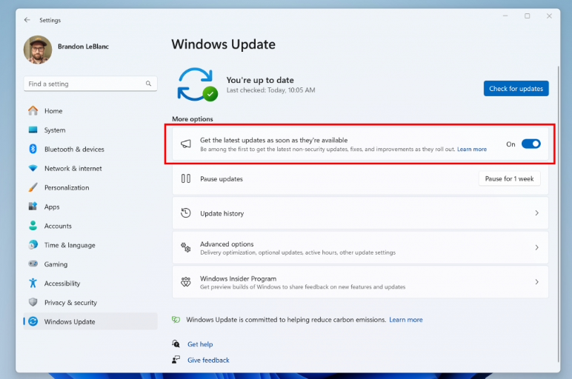The height and width of the screenshot is (379, 572).
Task: Click the Pause updates label
Action: pyautogui.click(x=221, y=179)
